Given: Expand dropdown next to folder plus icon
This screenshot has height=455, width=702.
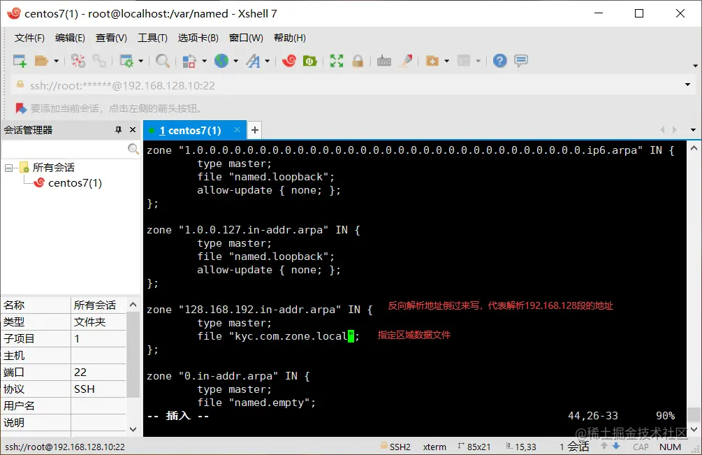Looking at the screenshot, I should (x=447, y=61).
